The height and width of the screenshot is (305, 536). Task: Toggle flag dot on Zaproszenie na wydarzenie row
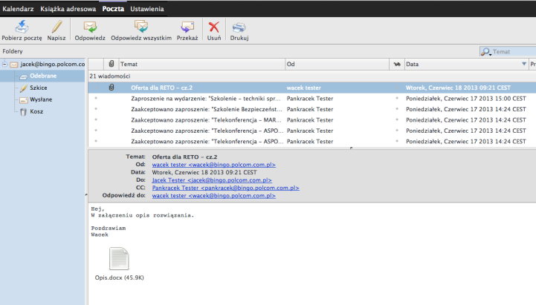click(396, 98)
